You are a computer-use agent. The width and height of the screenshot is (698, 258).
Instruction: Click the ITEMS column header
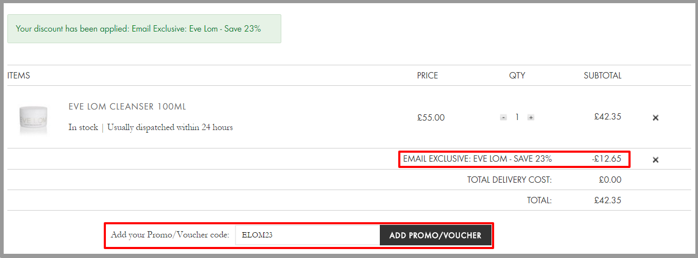[x=18, y=75]
